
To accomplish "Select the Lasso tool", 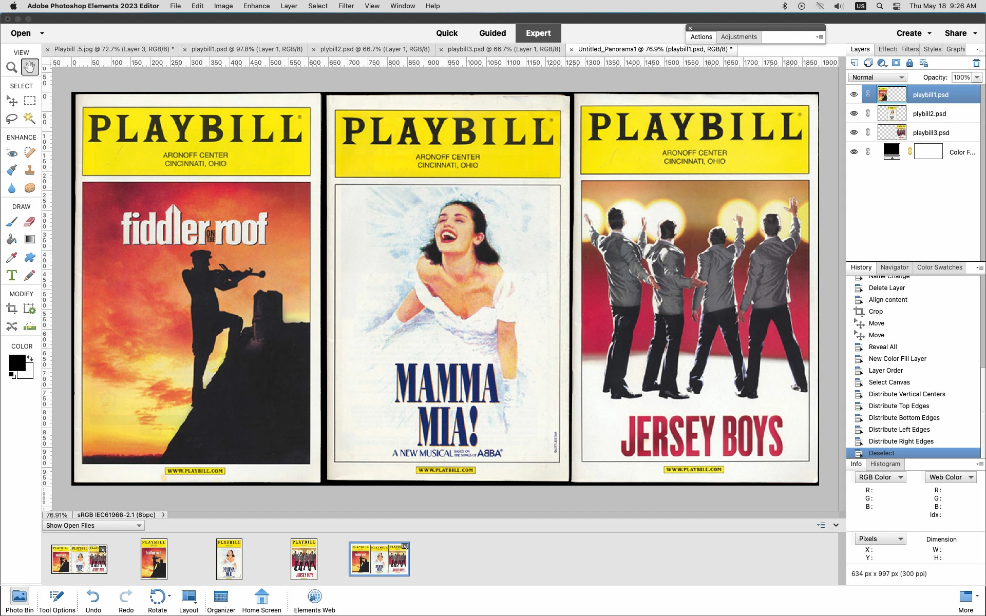I will 11,119.
